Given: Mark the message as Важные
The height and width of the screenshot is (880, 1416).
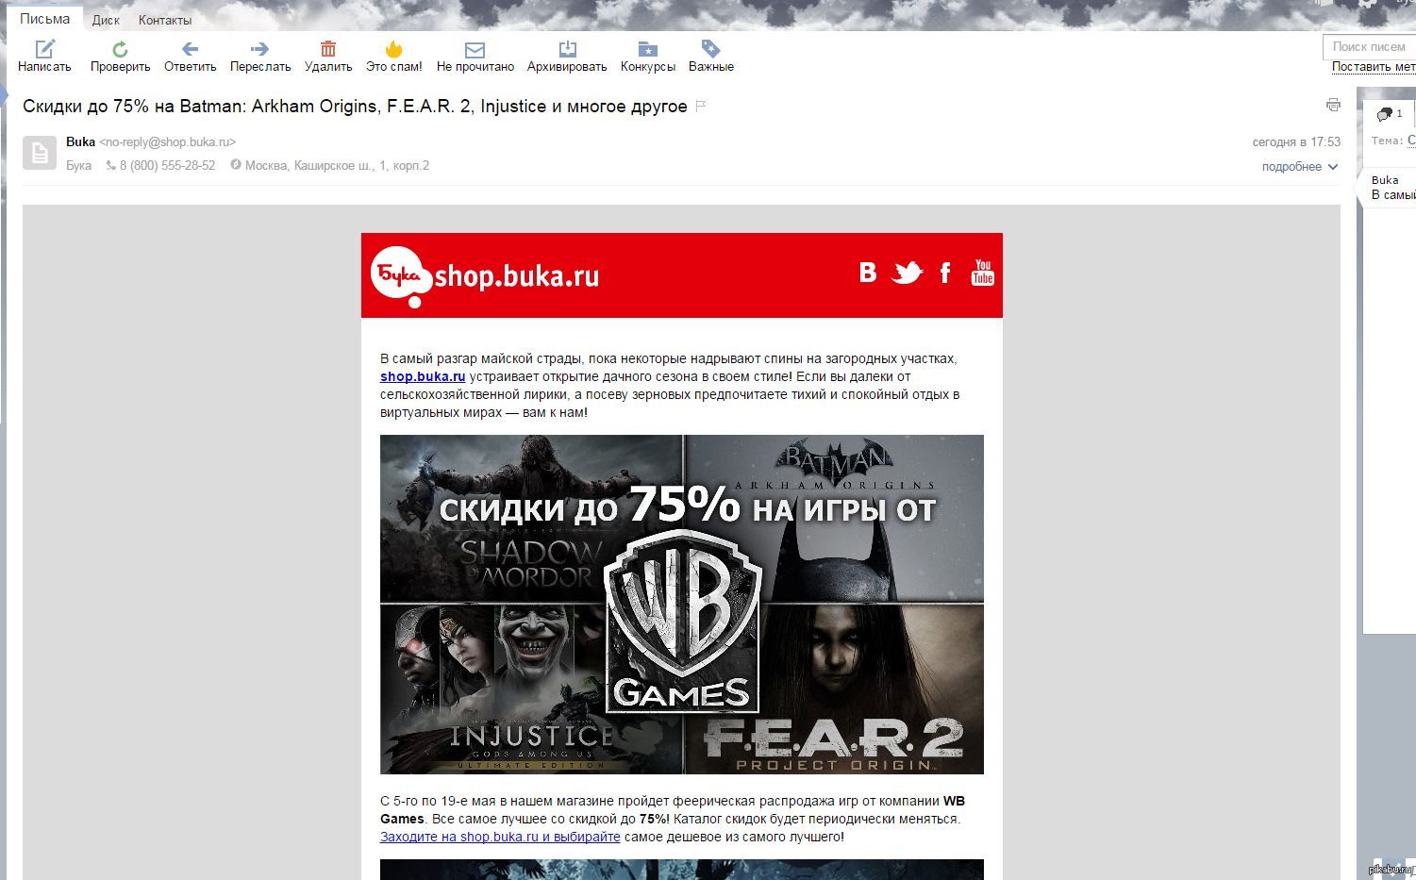Looking at the screenshot, I should pyautogui.click(x=710, y=49).
